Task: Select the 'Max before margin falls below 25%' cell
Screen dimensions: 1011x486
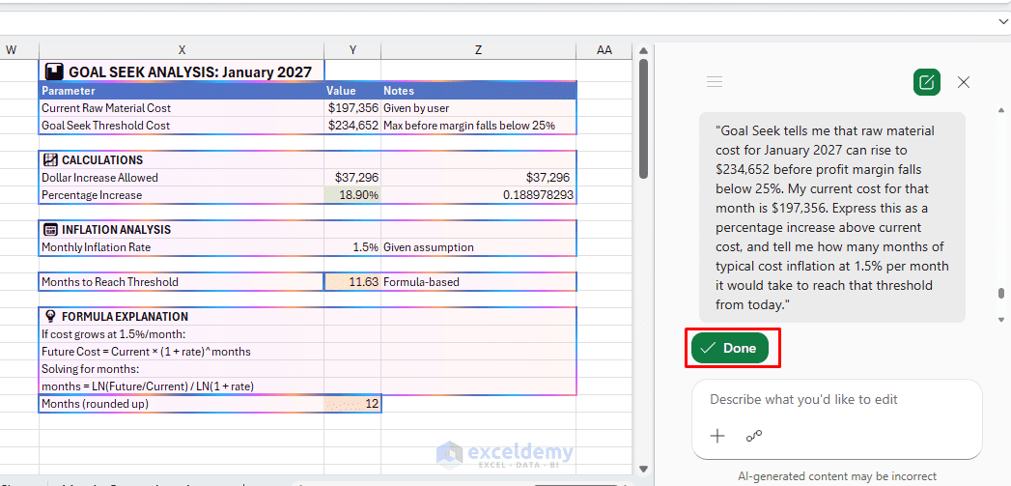Action: (x=478, y=126)
